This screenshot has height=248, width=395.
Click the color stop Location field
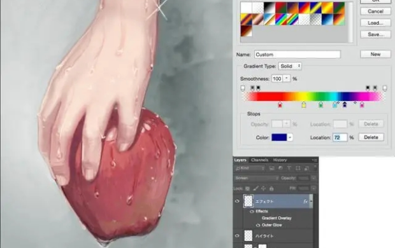[340, 137]
